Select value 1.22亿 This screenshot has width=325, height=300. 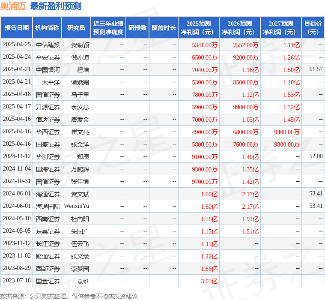coord(209,257)
